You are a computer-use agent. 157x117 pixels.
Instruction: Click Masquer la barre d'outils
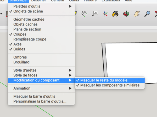(x=34, y=96)
